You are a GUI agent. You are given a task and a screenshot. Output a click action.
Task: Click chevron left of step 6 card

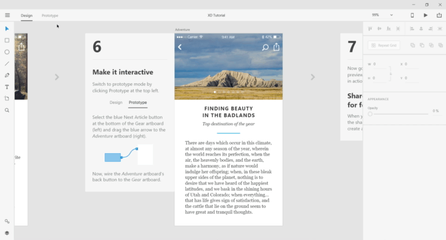click(57, 77)
